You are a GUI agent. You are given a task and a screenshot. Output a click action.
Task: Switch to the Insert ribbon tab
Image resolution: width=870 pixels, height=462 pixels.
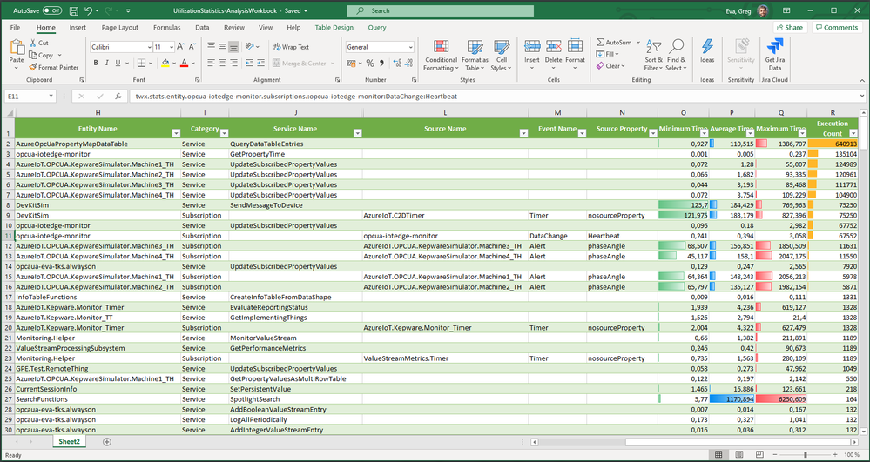point(78,27)
